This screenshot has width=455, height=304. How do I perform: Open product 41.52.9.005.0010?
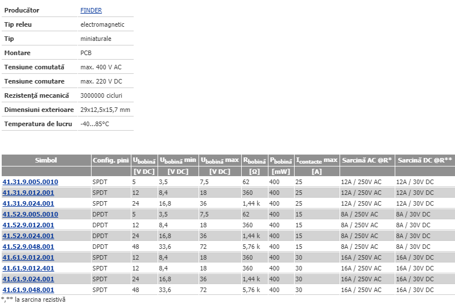30,214
